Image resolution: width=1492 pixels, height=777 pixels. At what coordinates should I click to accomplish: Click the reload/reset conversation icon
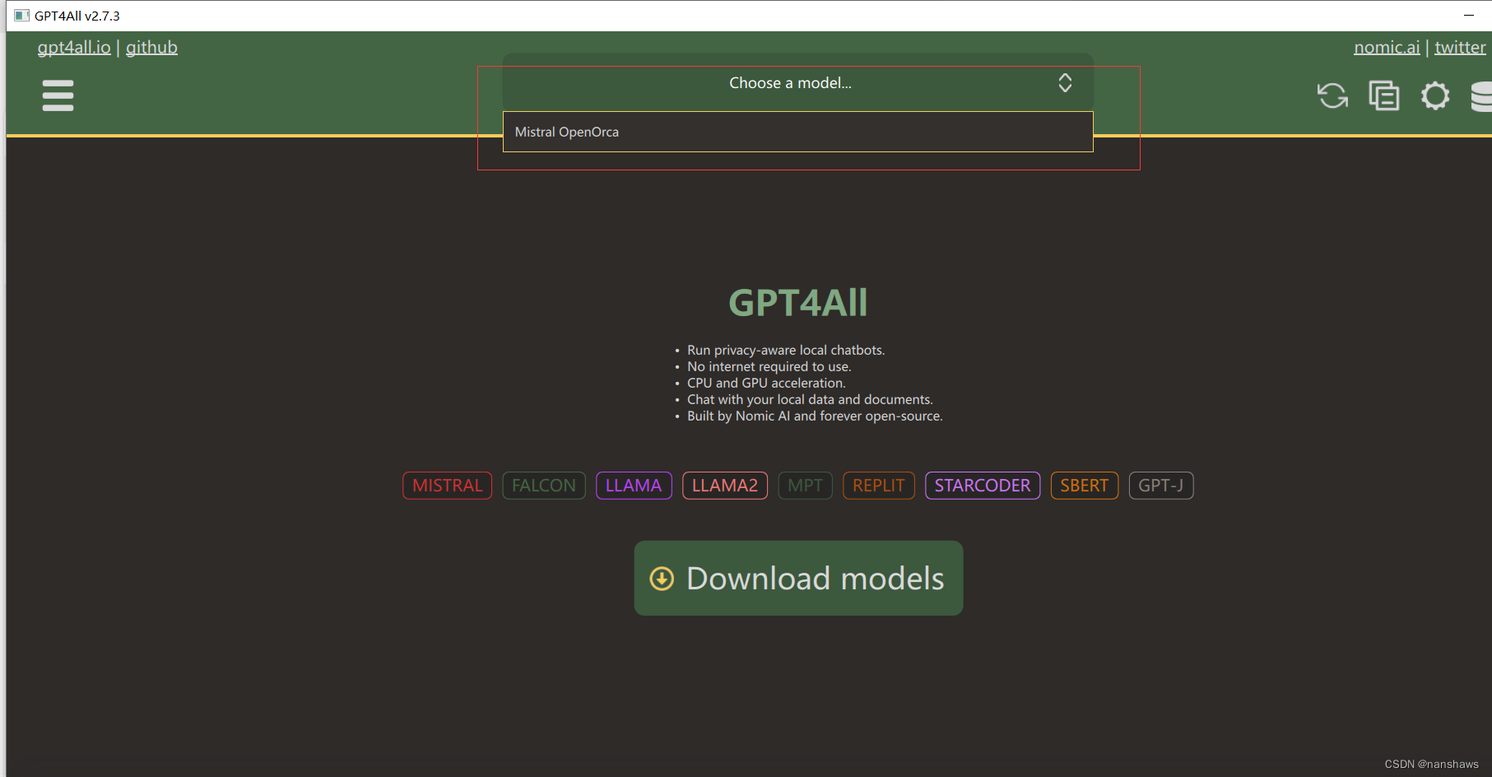click(1332, 95)
